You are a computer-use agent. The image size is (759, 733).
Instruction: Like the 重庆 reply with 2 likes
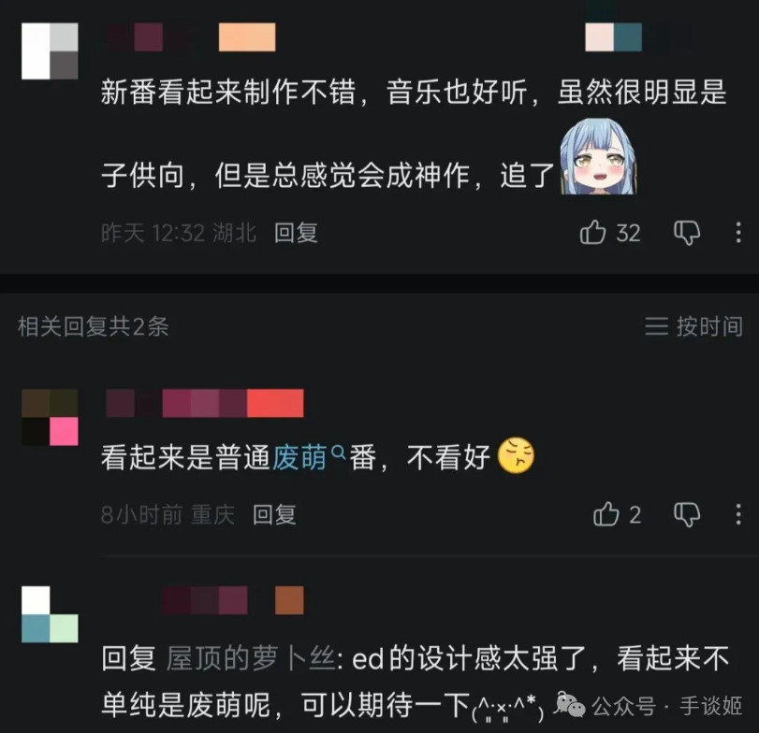pos(606,514)
